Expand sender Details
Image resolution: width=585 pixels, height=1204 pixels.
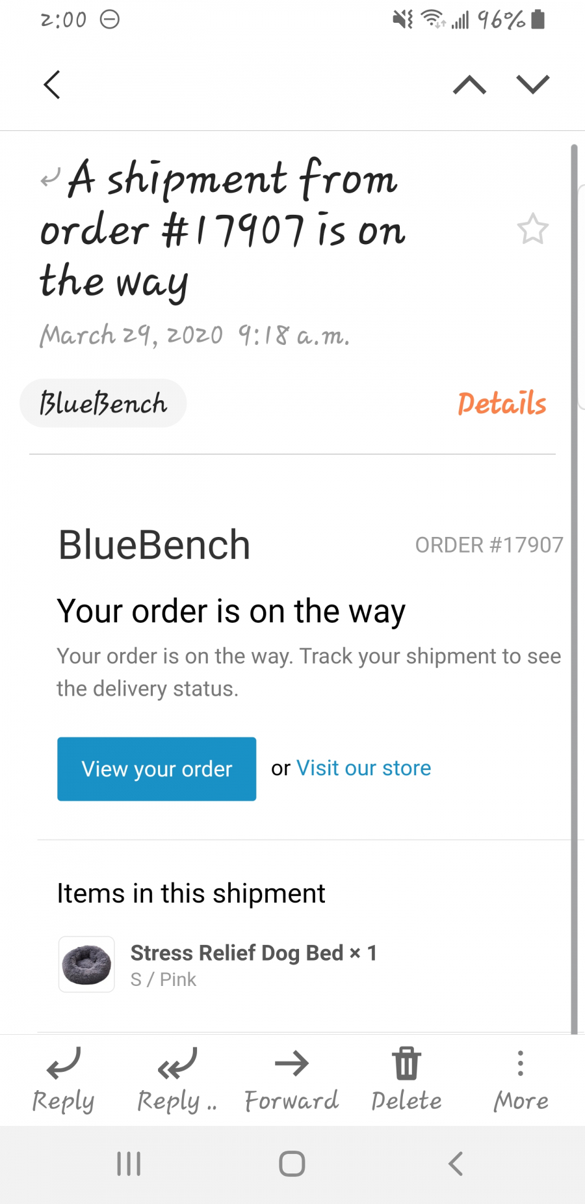[502, 404]
